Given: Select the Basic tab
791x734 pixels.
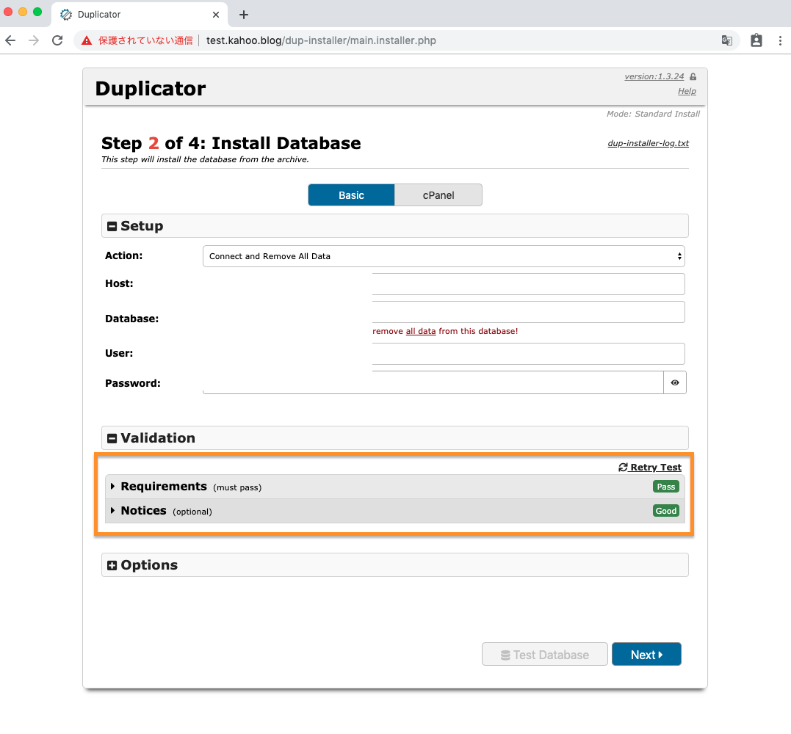Looking at the screenshot, I should coord(351,195).
